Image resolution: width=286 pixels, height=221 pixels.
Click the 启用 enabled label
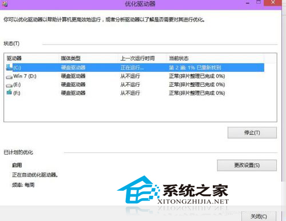click(17, 165)
